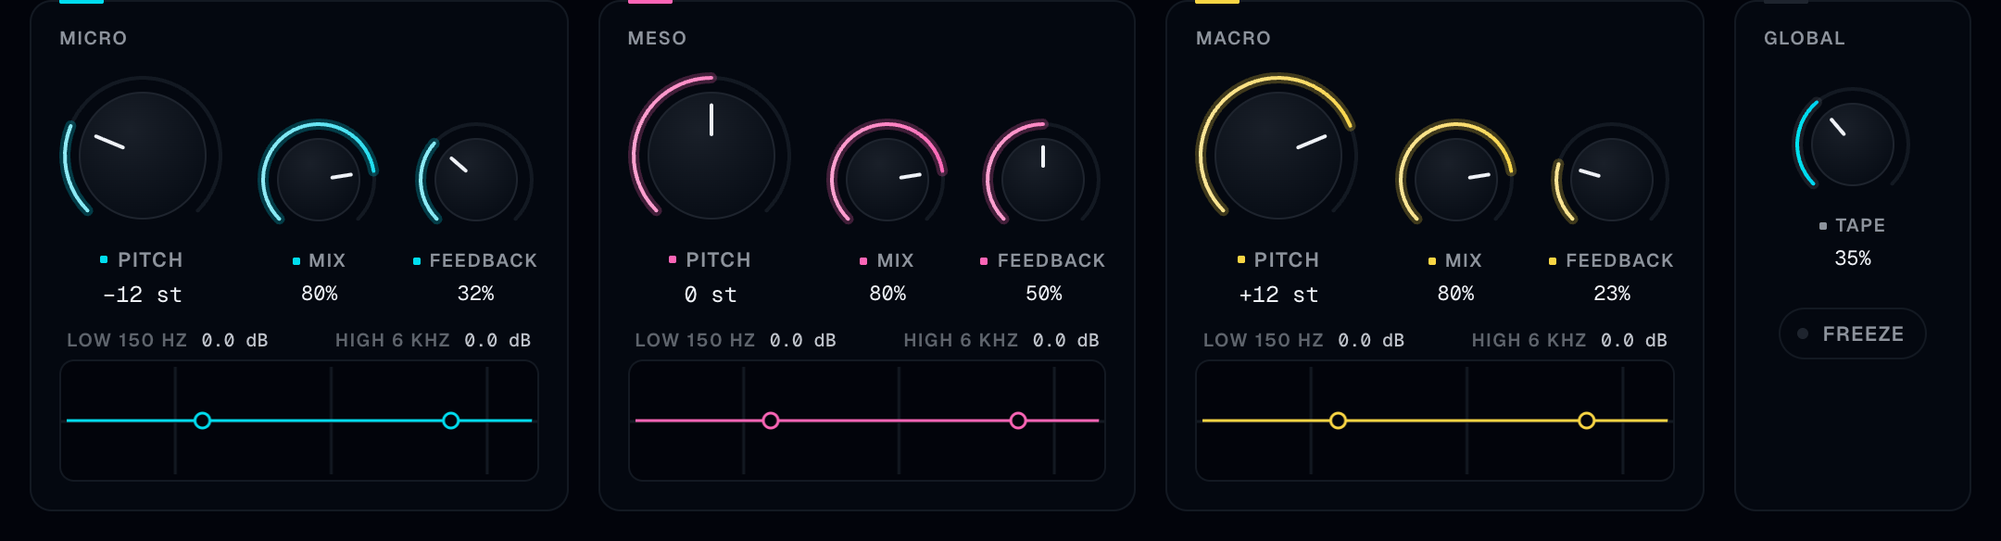Click the MACRO section title
This screenshot has width=2001, height=541.
tap(1233, 38)
